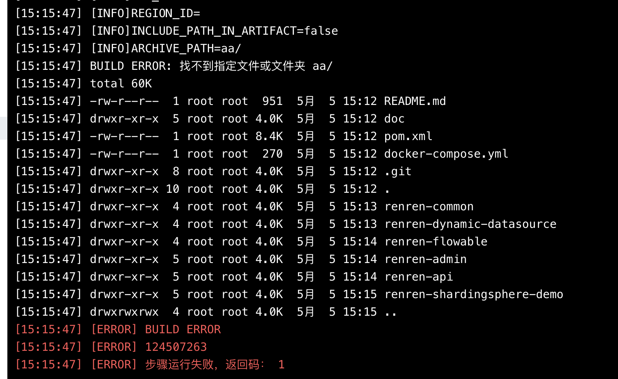
Task: Click INCLUDE_PATH_IN_ARTIFACT=false log line
Action: 176,31
